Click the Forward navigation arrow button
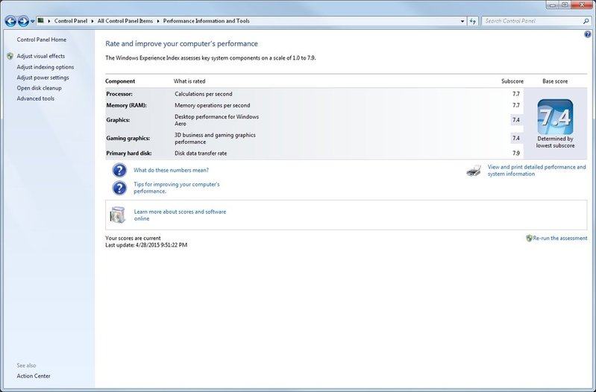This screenshot has width=596, height=392. point(23,22)
